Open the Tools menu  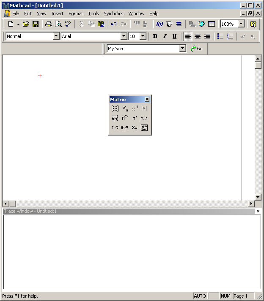[x=93, y=14]
